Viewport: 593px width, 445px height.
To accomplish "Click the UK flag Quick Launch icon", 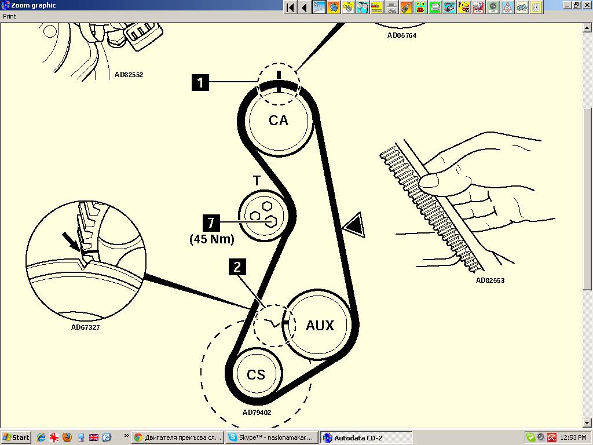I will coord(94,437).
